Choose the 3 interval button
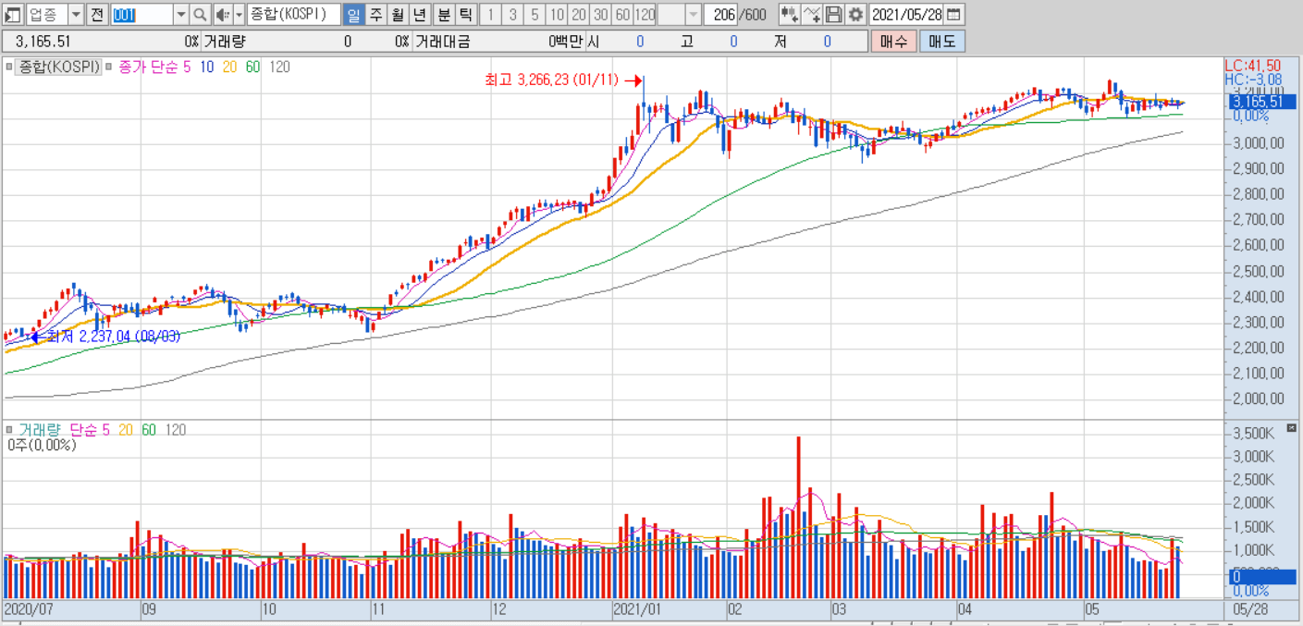The height and width of the screenshot is (626, 1303). click(x=512, y=14)
